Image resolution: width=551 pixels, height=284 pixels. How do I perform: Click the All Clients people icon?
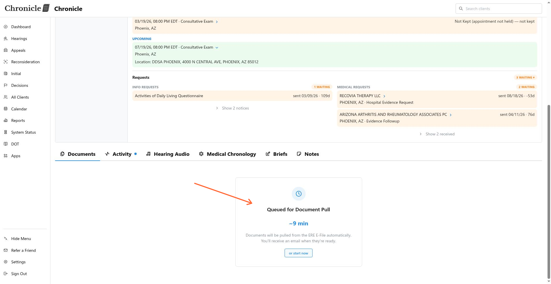pos(5,97)
